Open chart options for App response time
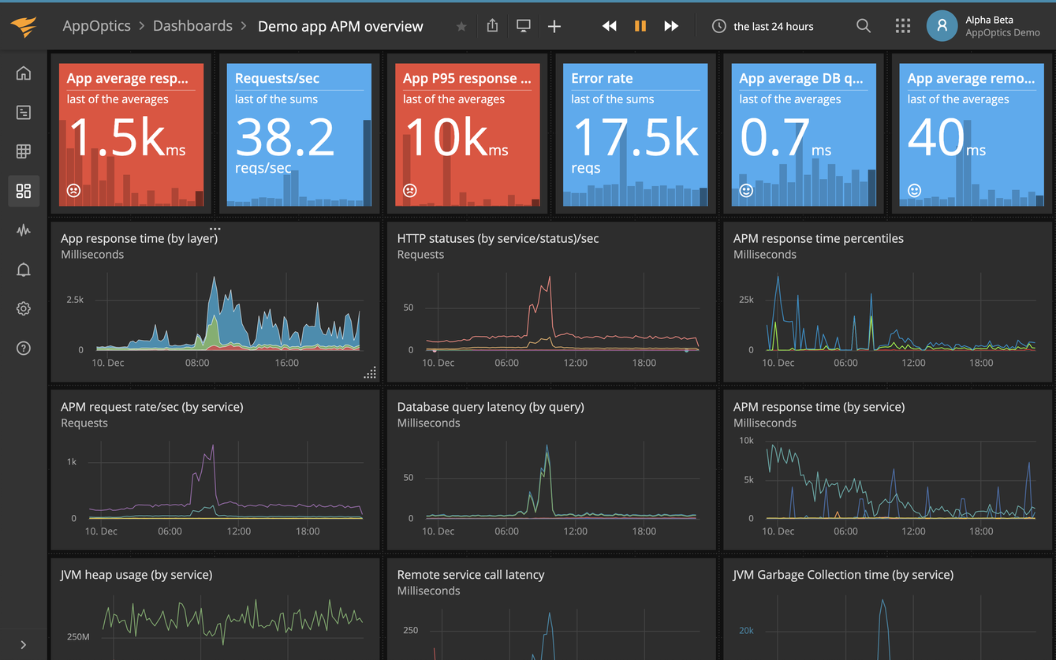This screenshot has height=660, width=1056. (215, 228)
